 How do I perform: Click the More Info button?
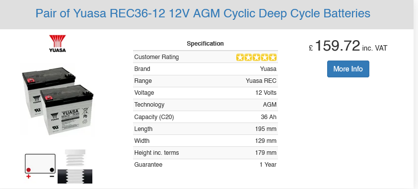(x=348, y=69)
